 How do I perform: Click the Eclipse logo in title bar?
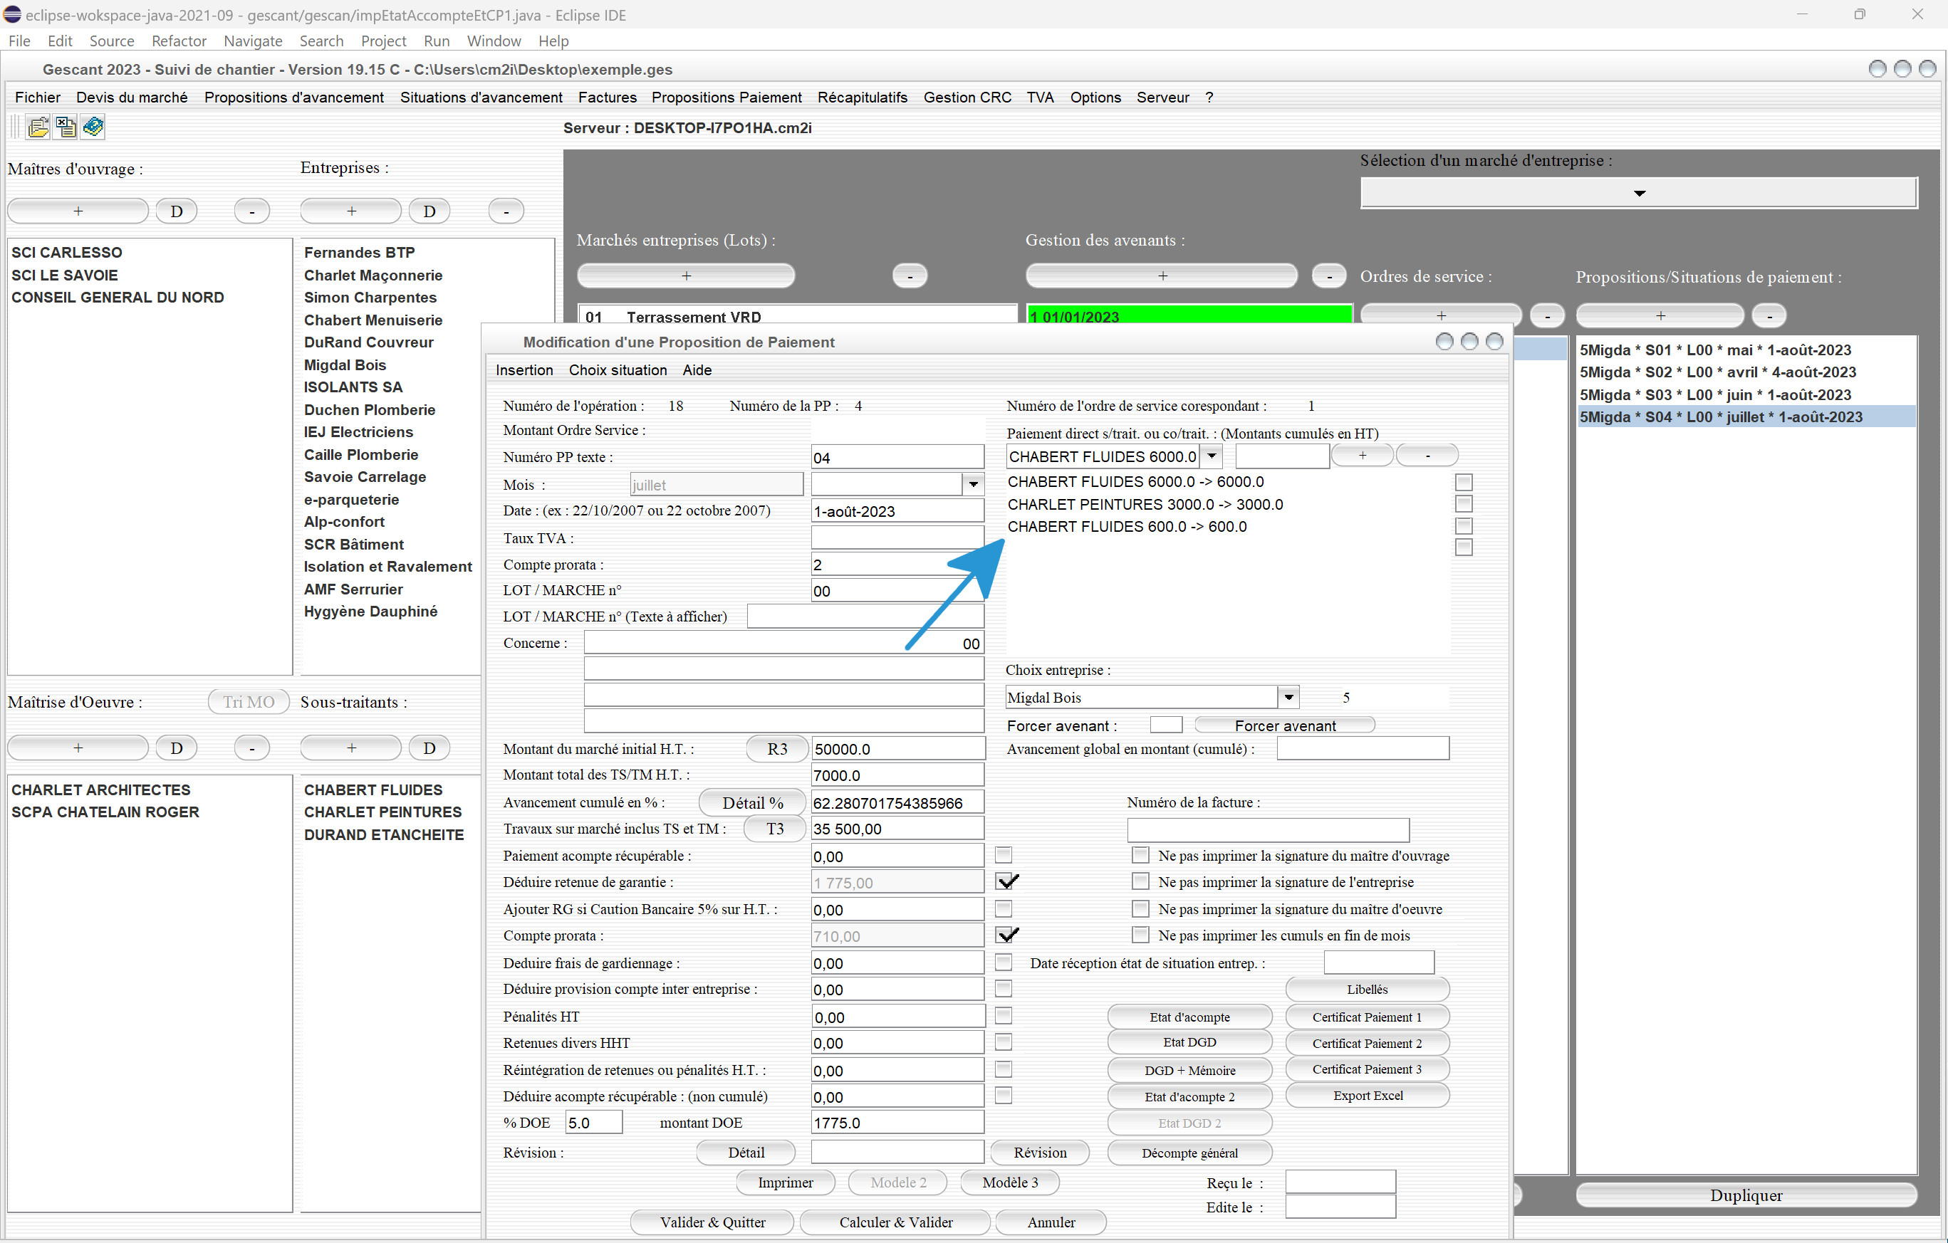(12, 14)
